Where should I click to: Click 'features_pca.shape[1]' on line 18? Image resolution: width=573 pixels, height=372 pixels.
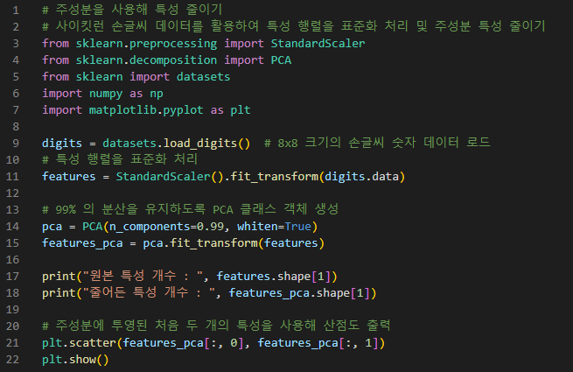[x=300, y=293]
